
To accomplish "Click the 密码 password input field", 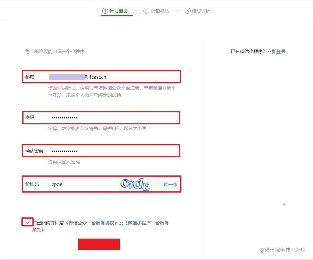I will tap(113, 118).
